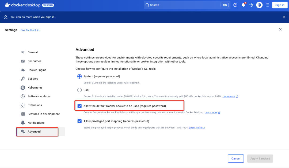Image resolution: width=289 pixels, height=168 pixels.
Task: Open Notifications settings
Action: (41, 123)
